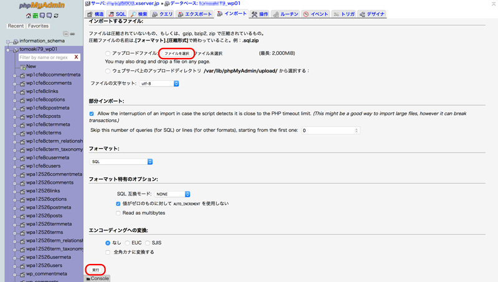
Task: Expand the wp1cfe8cpostmeta table node
Action: click(14, 108)
